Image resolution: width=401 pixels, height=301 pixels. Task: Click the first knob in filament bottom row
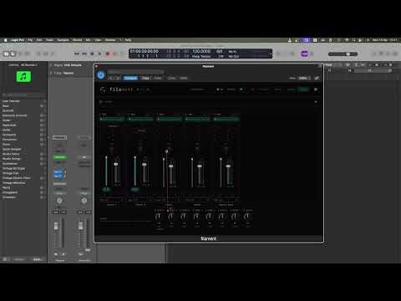[158, 217]
